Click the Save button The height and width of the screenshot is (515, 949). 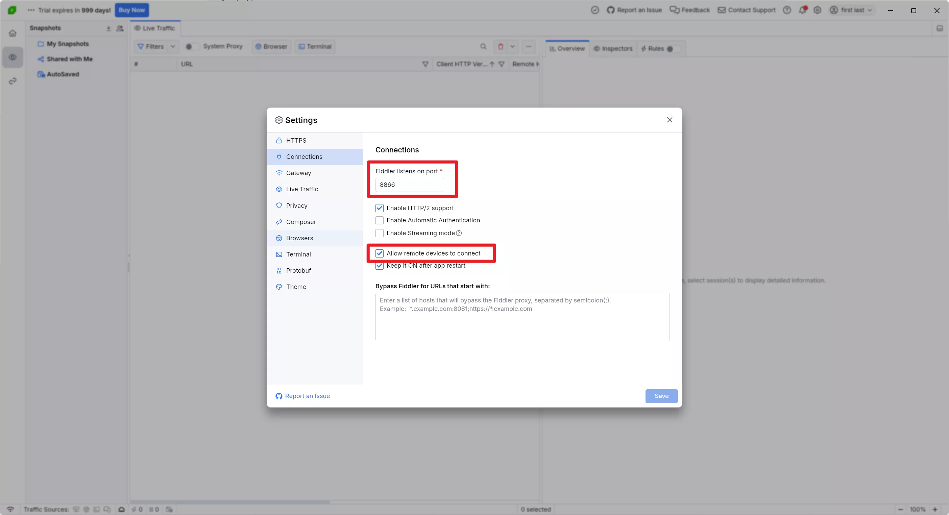[x=661, y=396]
